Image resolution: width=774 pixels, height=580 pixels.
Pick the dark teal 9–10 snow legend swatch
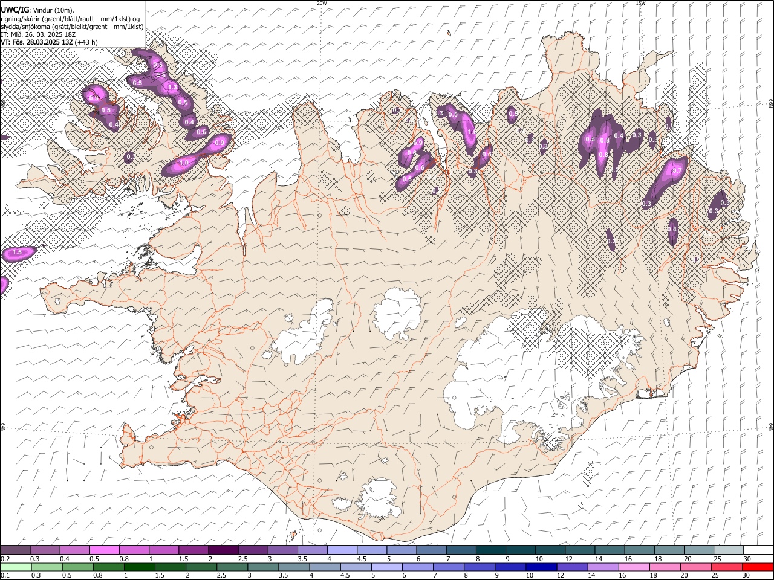[x=520, y=550]
